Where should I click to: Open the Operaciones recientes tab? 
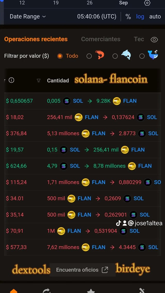point(36,39)
